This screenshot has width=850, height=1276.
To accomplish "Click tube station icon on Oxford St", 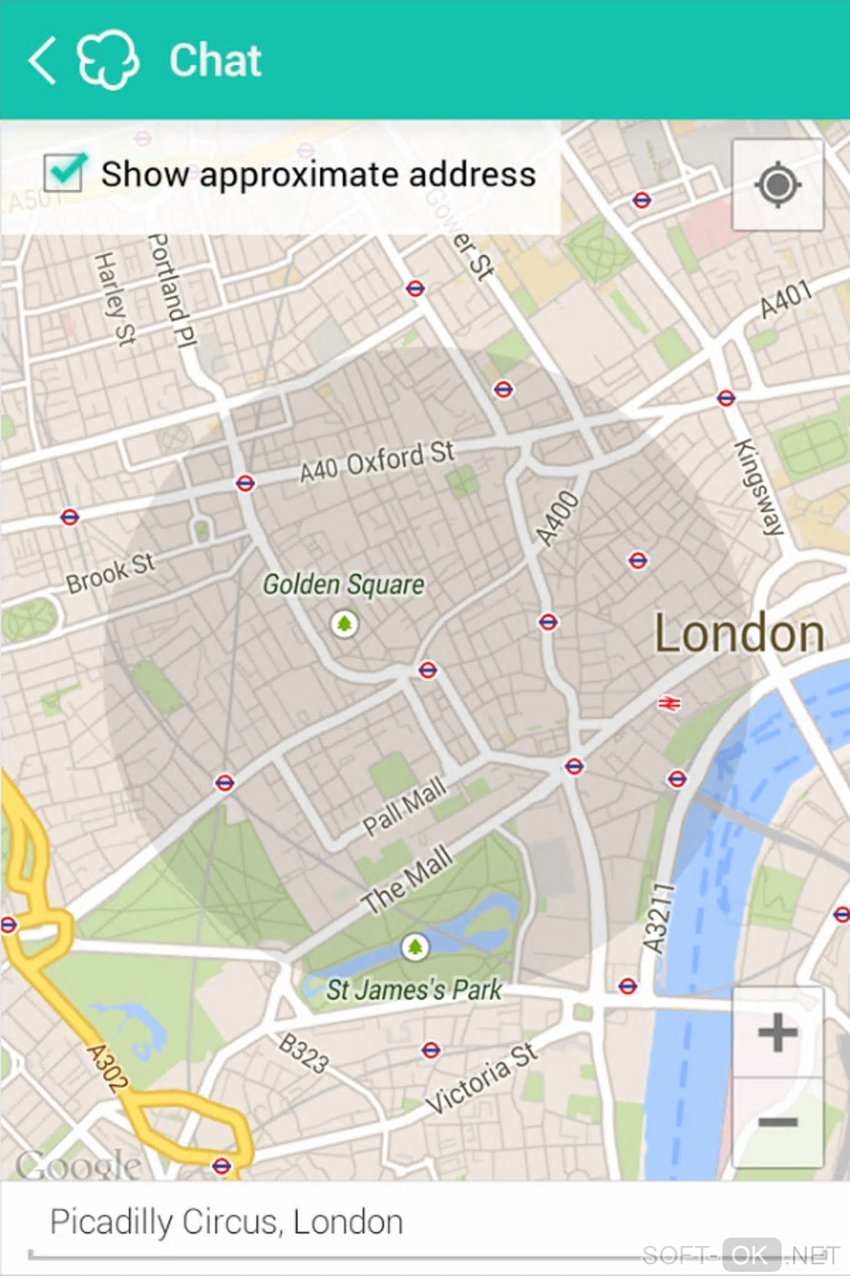I will click(x=245, y=483).
